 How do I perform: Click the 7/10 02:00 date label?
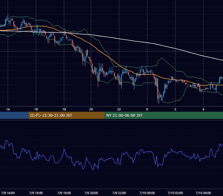[x=175, y=193]
